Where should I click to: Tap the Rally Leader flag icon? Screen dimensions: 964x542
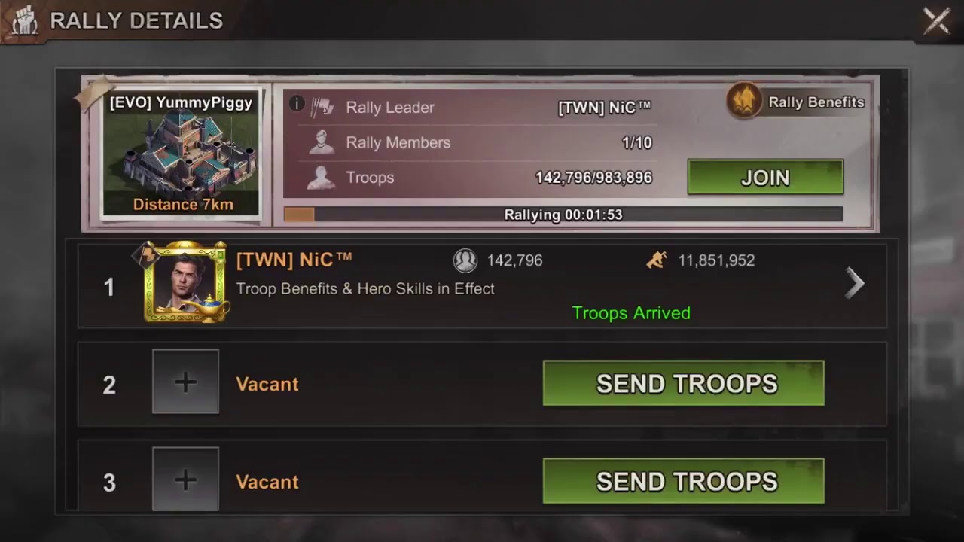pyautogui.click(x=322, y=108)
